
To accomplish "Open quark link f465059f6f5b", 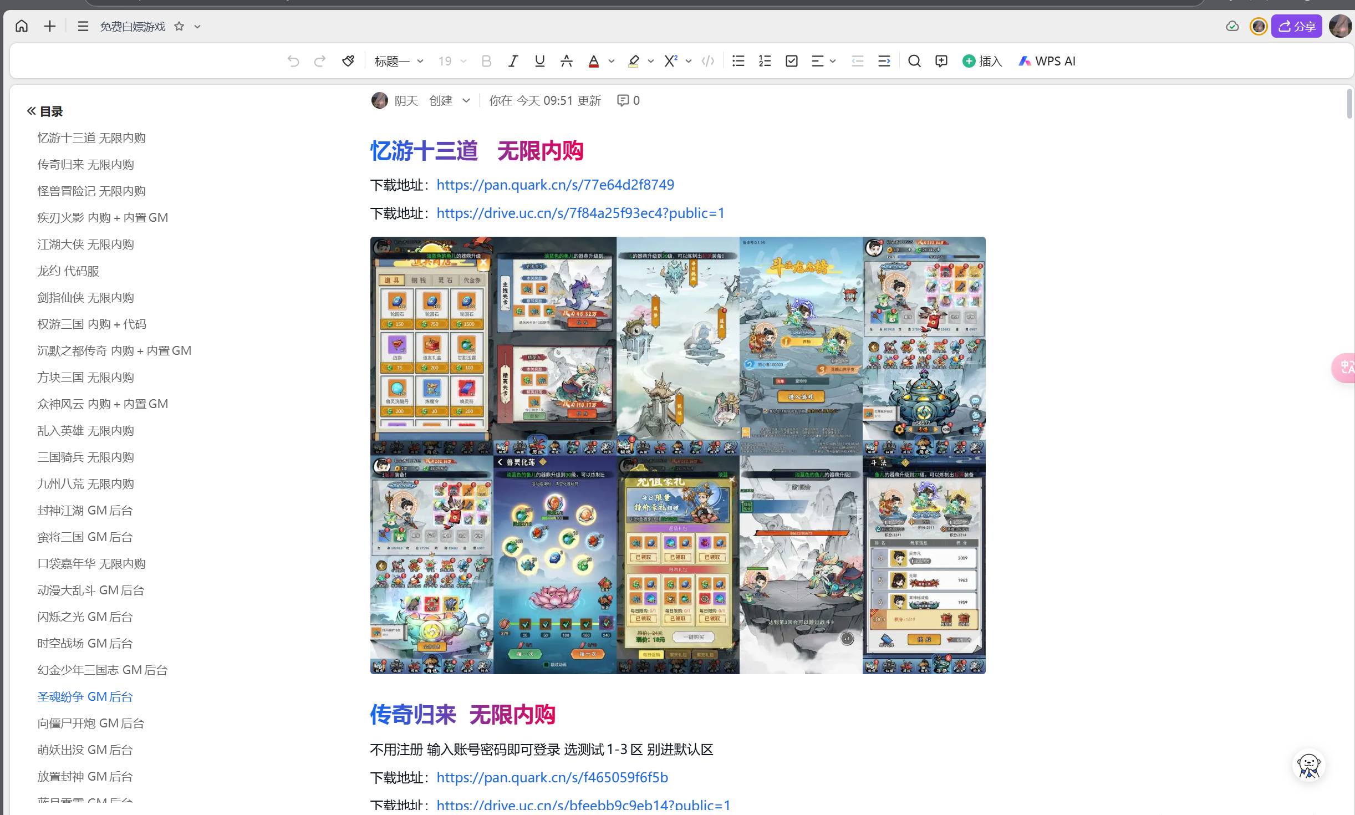I will coord(552,777).
